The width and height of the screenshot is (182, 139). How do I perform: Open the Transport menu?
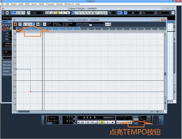(x=49, y=4)
